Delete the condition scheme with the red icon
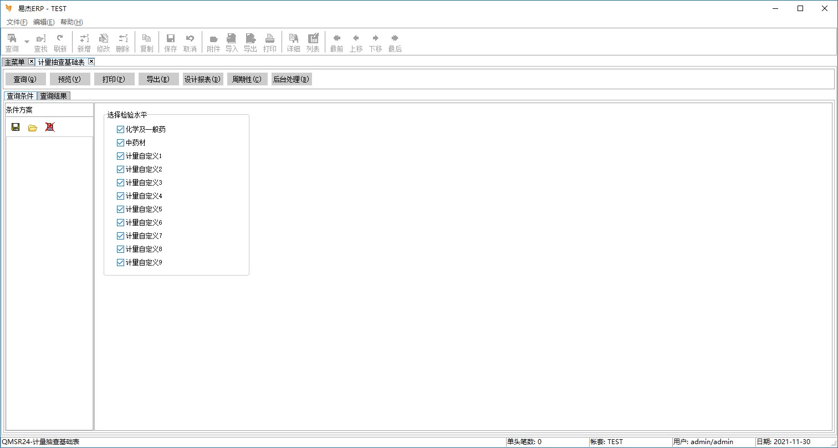Image resolution: width=838 pixels, height=448 pixels. coord(50,128)
